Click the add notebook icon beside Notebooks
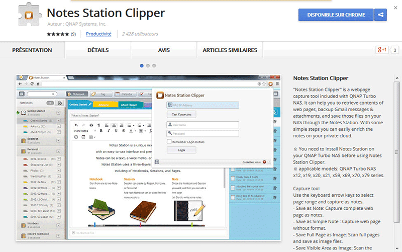This screenshot has width=402, height=252. (60, 103)
